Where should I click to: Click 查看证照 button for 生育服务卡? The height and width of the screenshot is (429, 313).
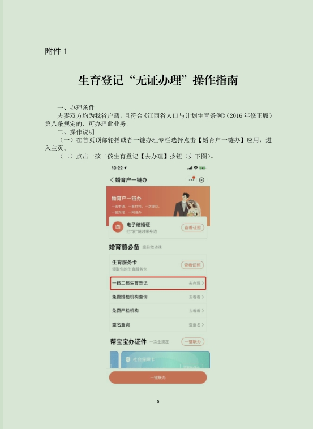click(192, 265)
